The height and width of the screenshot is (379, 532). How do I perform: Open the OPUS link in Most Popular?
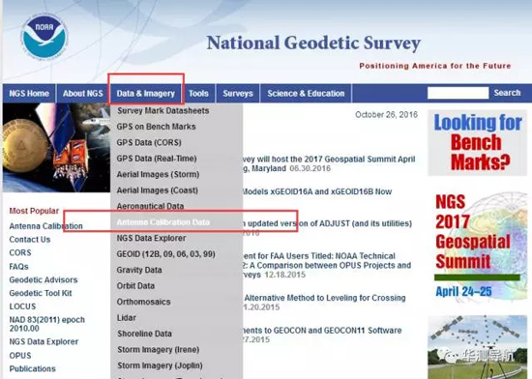tap(20, 356)
